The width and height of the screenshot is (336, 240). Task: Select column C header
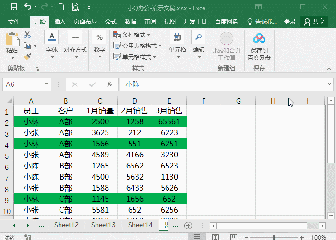(100, 101)
